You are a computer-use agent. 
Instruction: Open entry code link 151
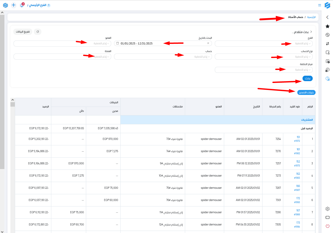pos(298,137)
